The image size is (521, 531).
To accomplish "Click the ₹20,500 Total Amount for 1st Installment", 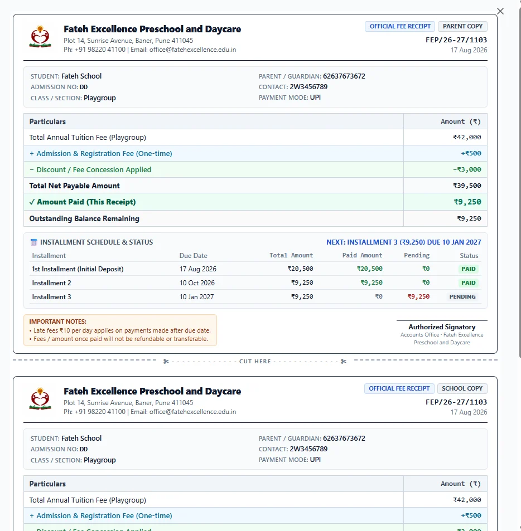I will (300, 269).
